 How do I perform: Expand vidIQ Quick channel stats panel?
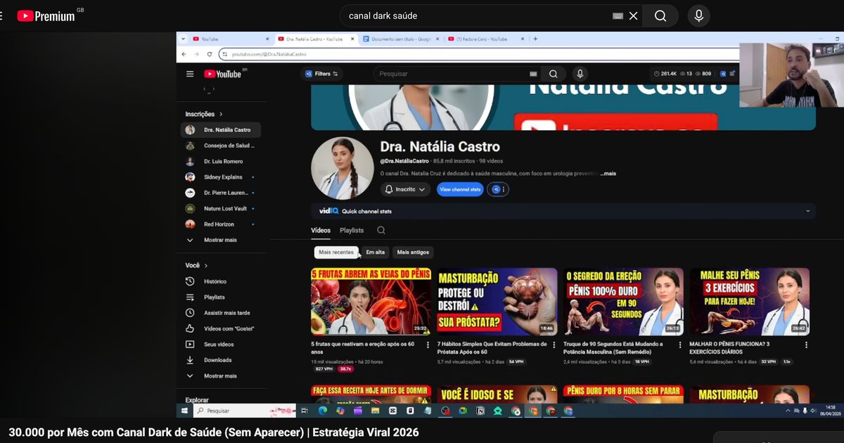[x=807, y=211]
